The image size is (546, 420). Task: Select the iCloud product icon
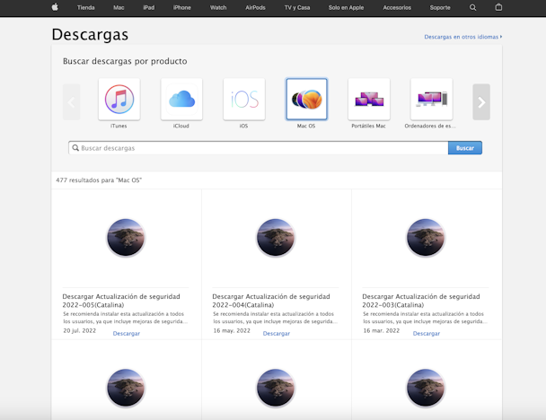click(x=181, y=100)
